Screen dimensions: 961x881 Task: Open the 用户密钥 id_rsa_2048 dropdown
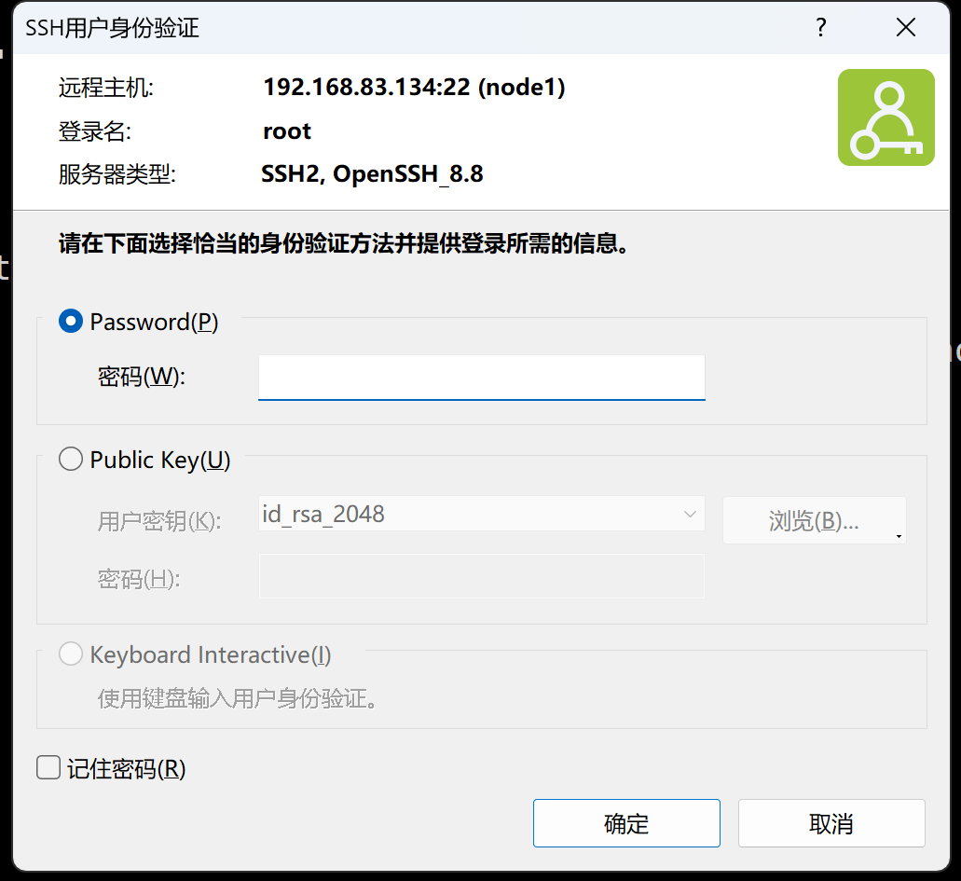click(481, 514)
